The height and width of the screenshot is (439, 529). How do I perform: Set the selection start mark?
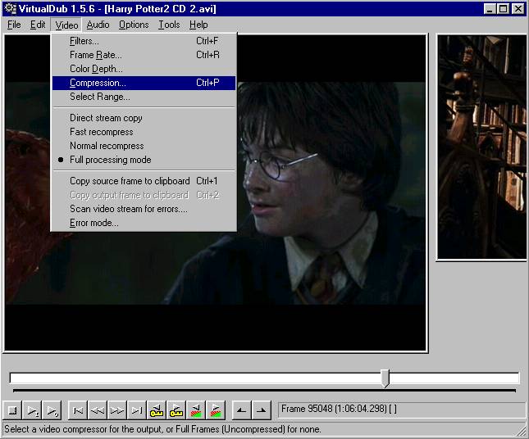242,410
